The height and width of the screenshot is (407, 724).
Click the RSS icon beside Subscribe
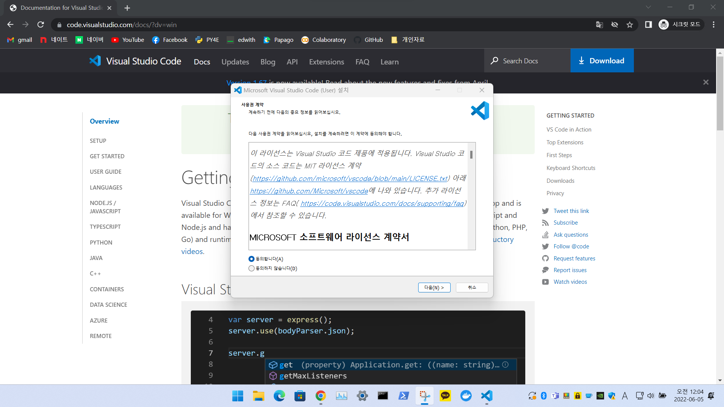click(x=546, y=223)
